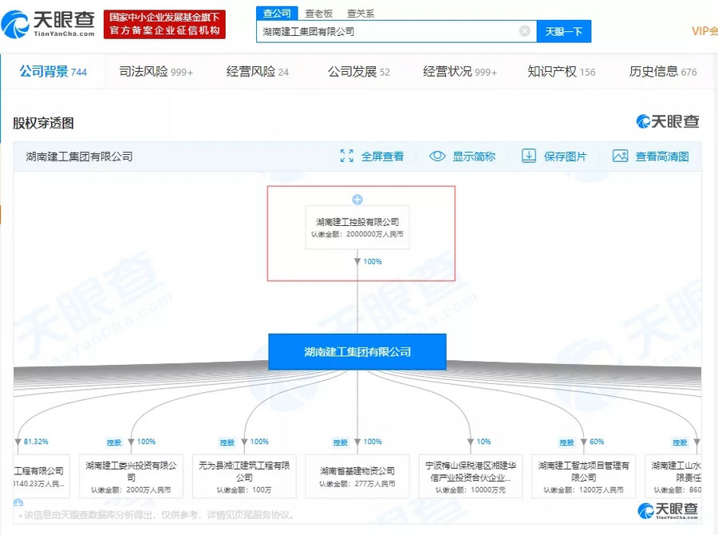Click the VIP membership link

(x=704, y=31)
